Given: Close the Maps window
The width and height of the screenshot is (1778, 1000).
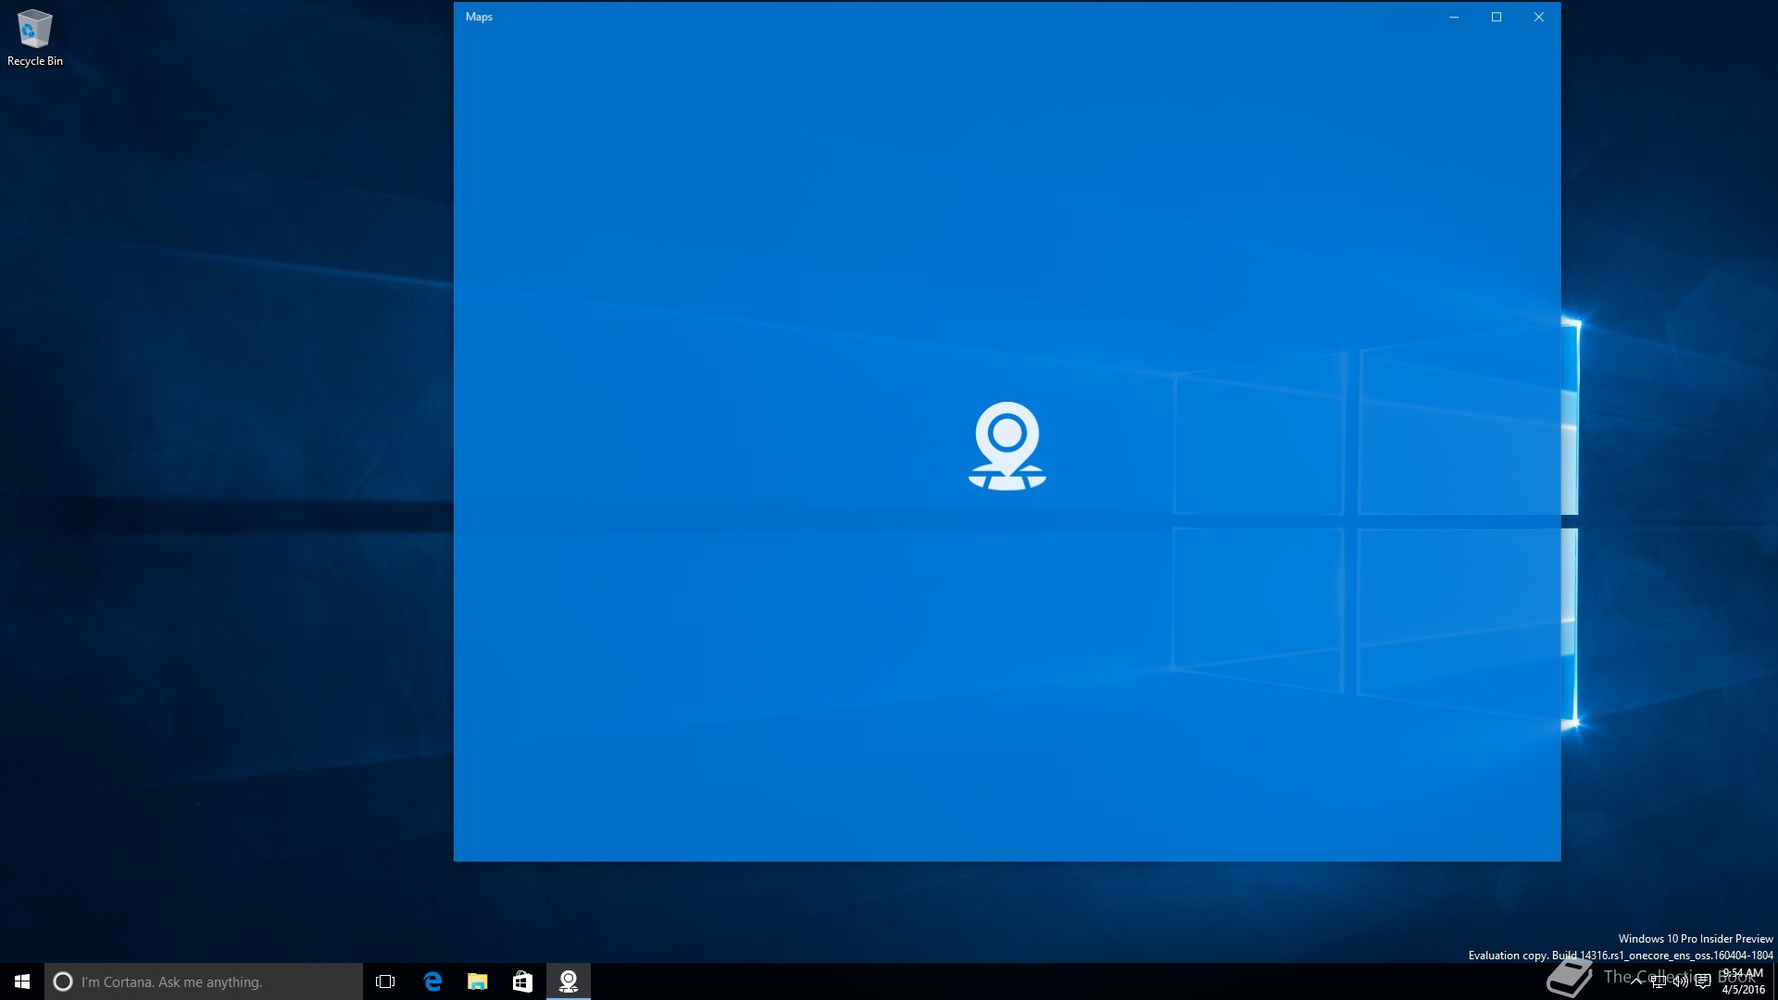Looking at the screenshot, I should tap(1539, 17).
